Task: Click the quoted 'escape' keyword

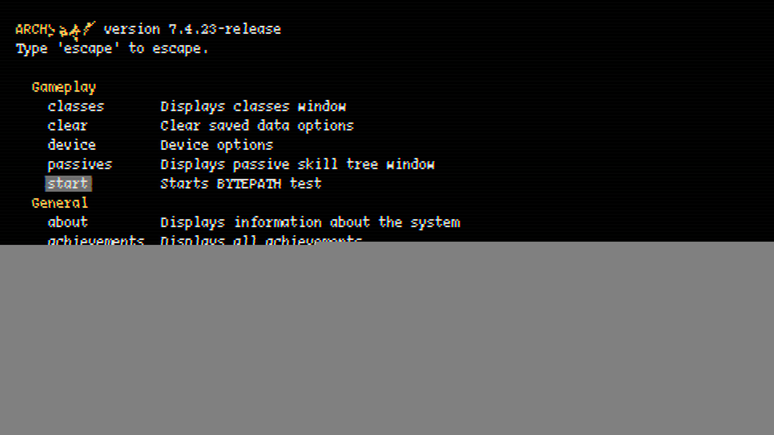Action: tap(88, 49)
